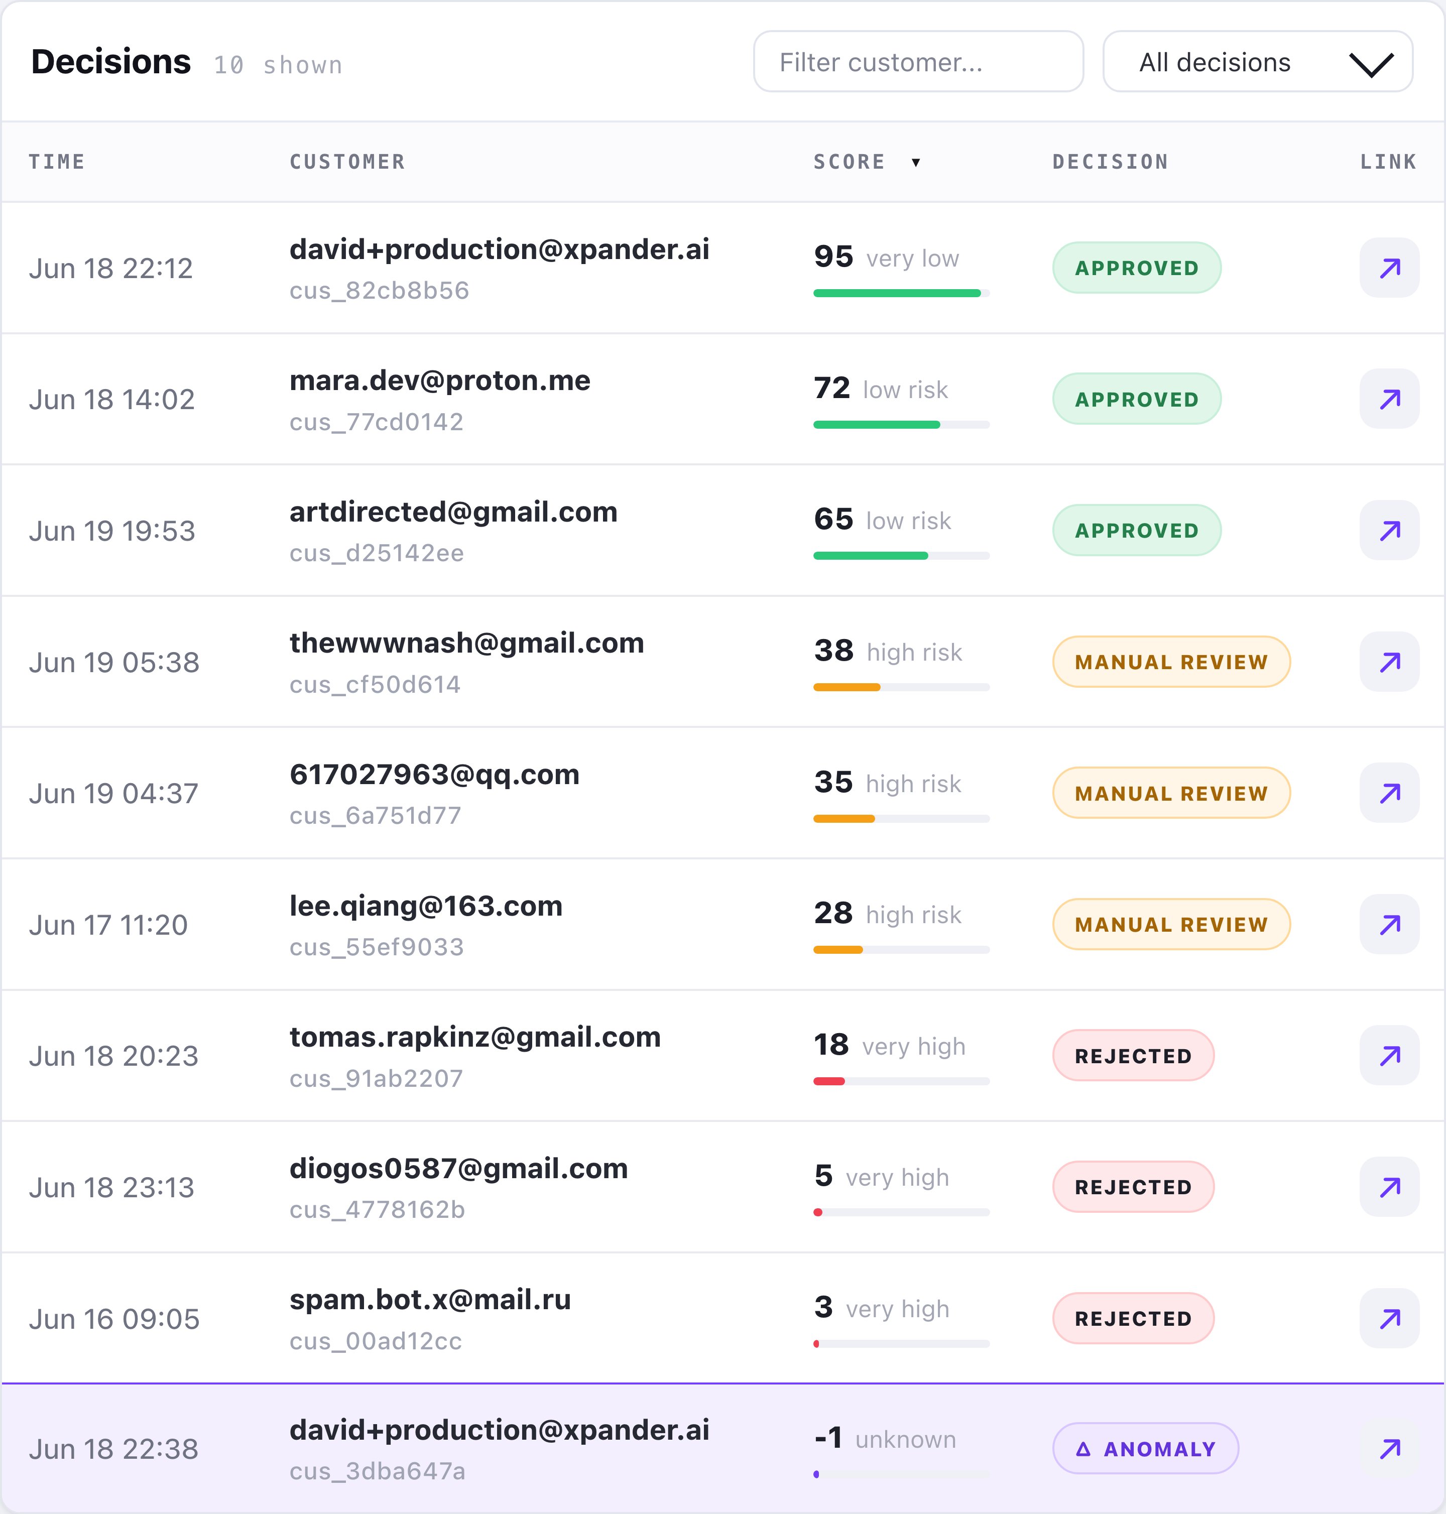Open link arrow for 617027963@qq.com row
The image size is (1446, 1514).
point(1389,793)
